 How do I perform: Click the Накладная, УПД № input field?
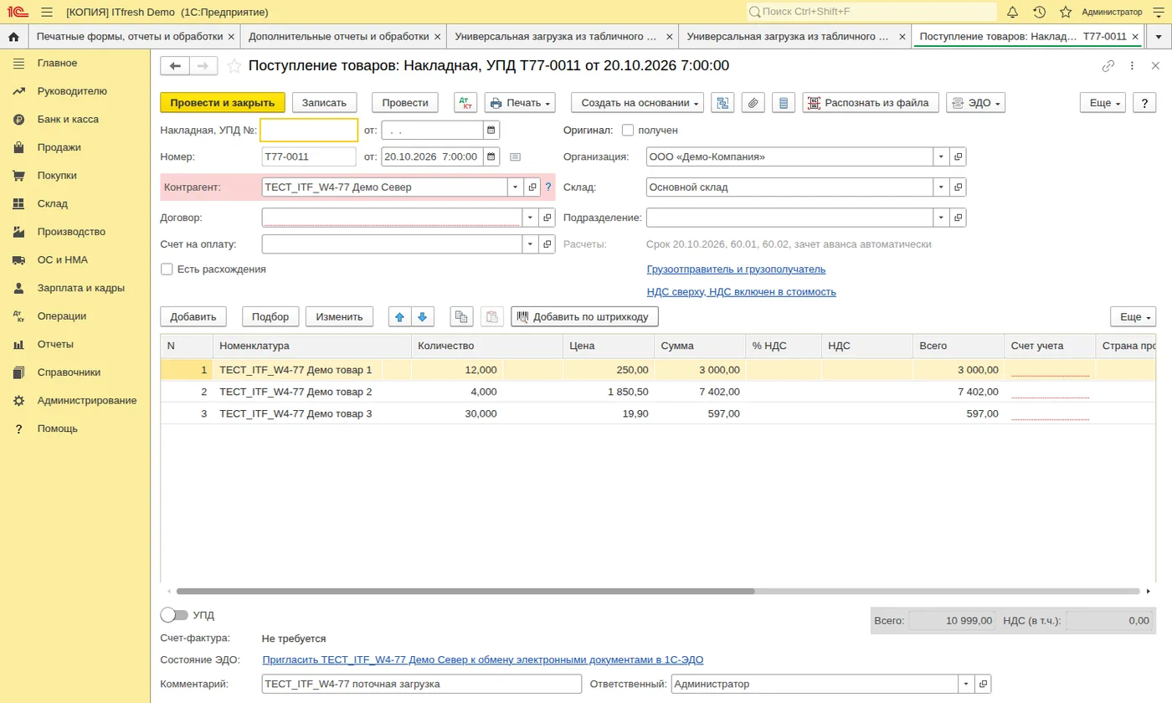[309, 130]
